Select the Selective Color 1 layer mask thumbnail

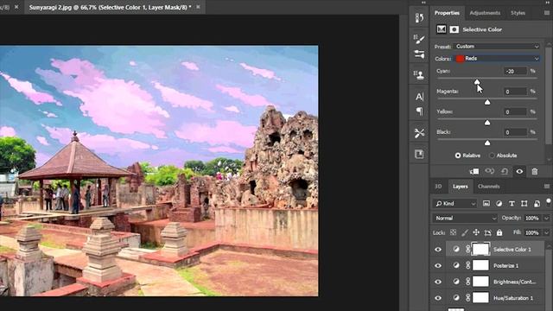(x=480, y=250)
